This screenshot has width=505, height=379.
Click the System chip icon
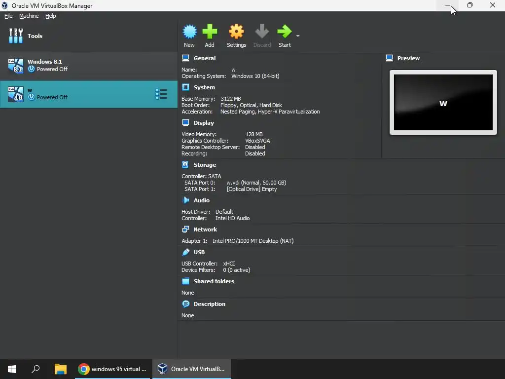tap(185, 87)
